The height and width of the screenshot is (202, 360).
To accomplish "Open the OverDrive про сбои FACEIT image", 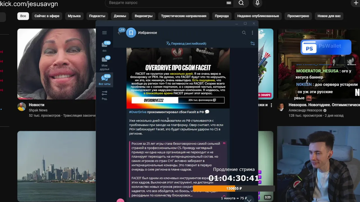I will (178, 78).
